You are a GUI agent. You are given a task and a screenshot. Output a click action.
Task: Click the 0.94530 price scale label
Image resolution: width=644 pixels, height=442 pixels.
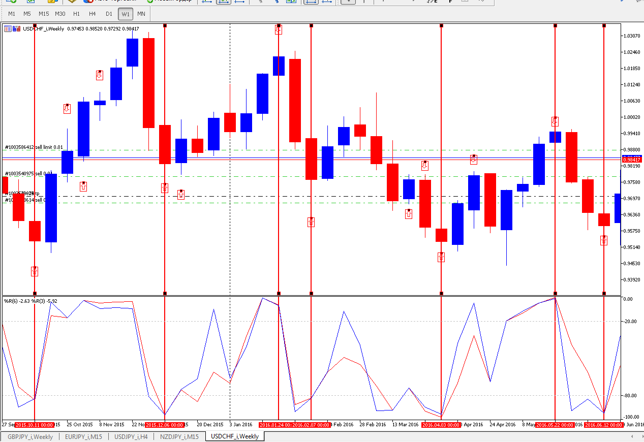pos(632,263)
